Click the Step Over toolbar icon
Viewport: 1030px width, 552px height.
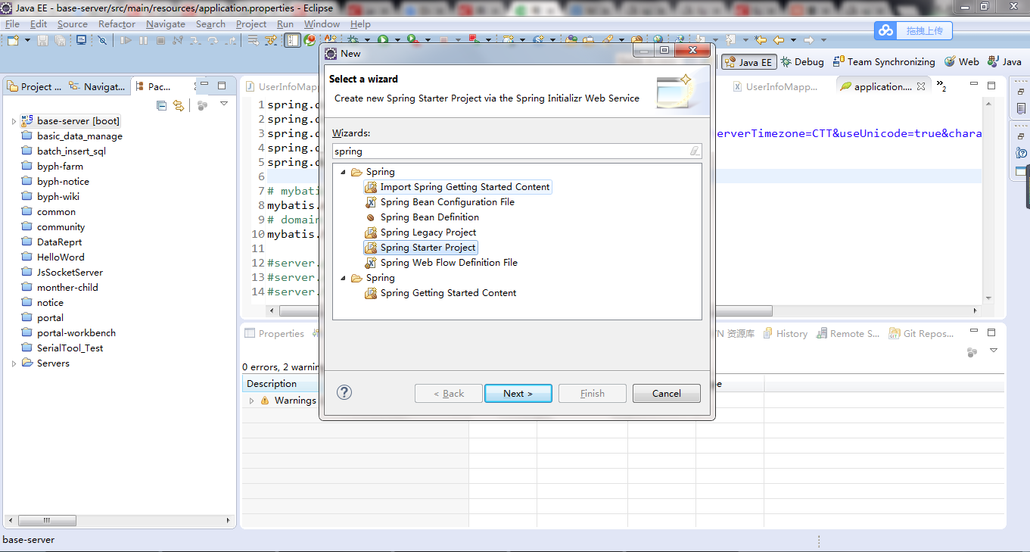(x=213, y=39)
